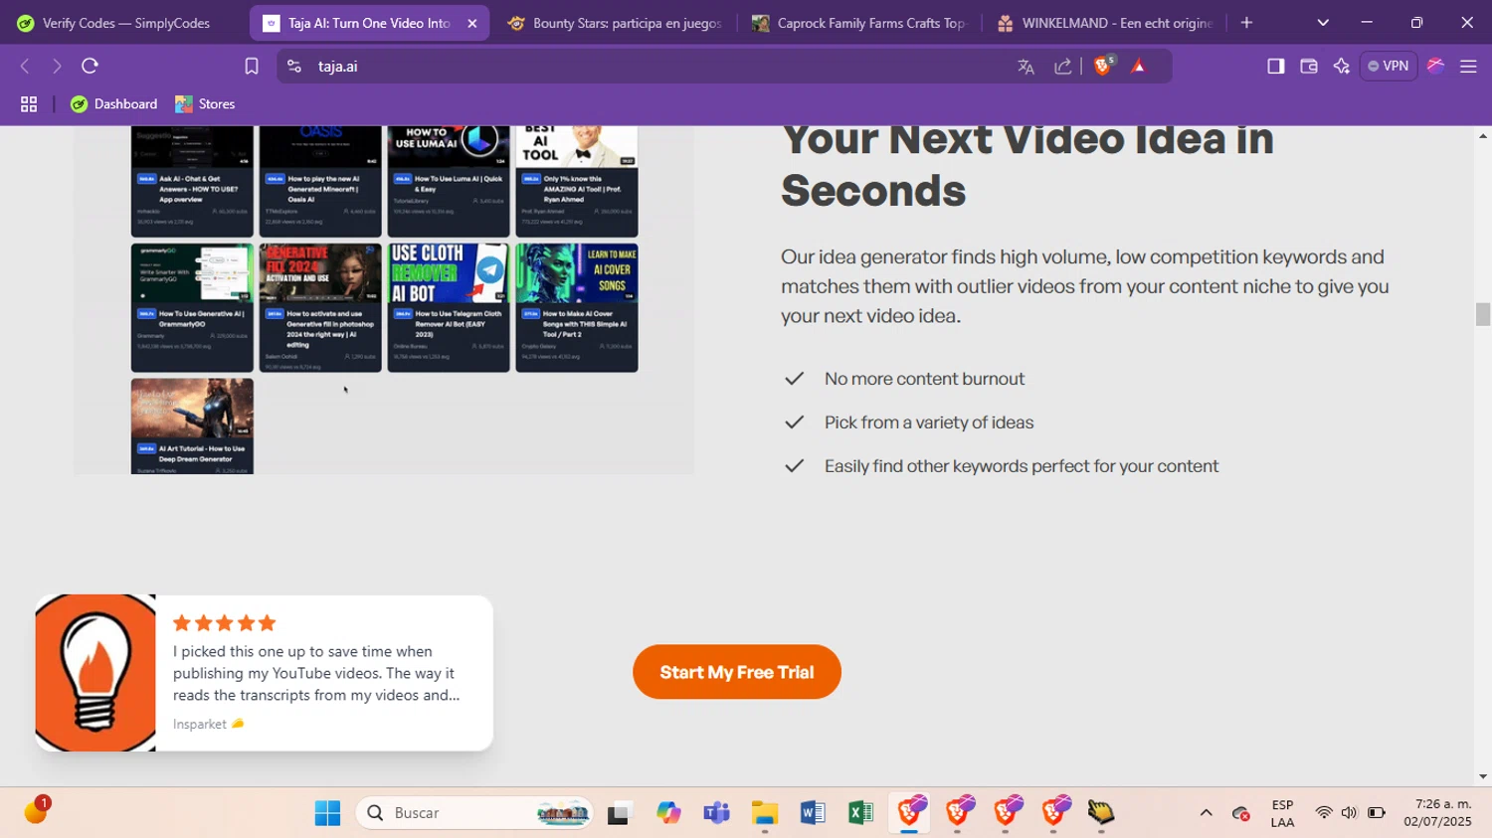Click 'Easily find other keywords perfect for your content'
Image resolution: width=1492 pixels, height=838 pixels.
coord(1022,466)
